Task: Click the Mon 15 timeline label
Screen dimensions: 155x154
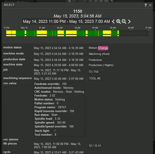Action: (24, 28)
